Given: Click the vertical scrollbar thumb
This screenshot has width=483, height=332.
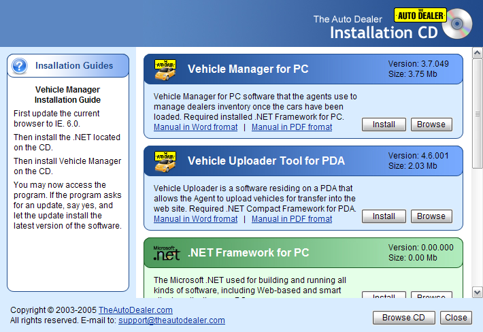Looking at the screenshot, I should click(477, 114).
